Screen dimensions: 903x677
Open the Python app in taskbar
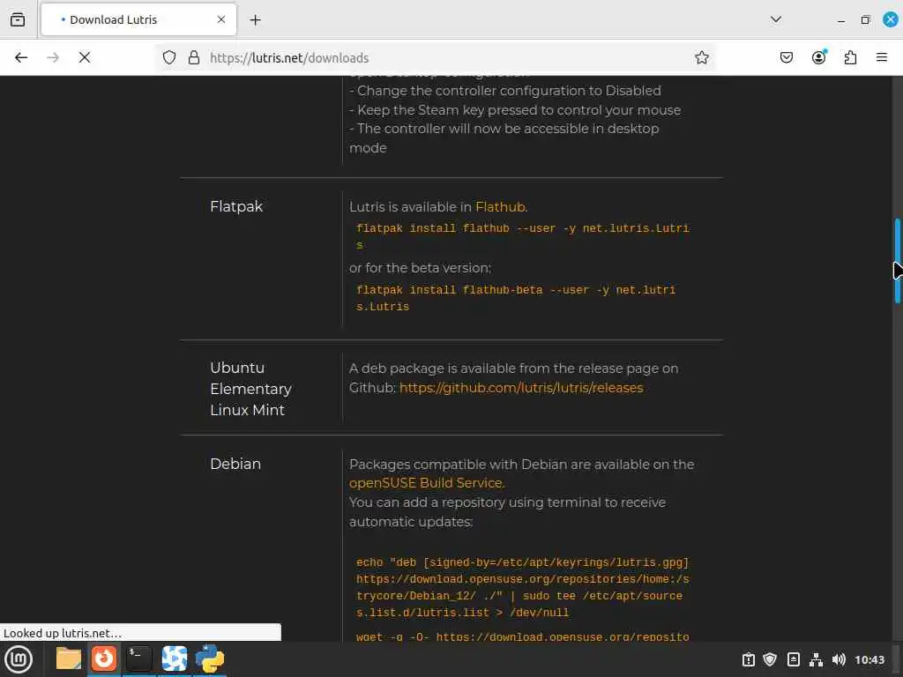pos(210,659)
